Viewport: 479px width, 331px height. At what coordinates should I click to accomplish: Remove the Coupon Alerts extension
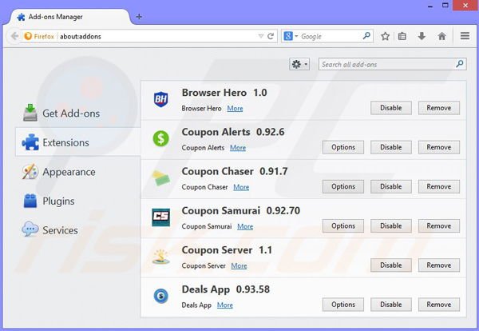pos(439,147)
